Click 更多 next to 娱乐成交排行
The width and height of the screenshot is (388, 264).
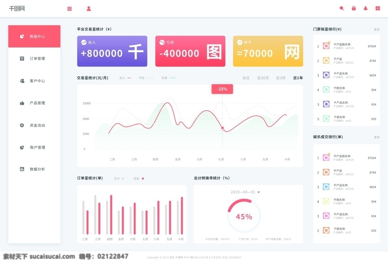click(x=377, y=137)
